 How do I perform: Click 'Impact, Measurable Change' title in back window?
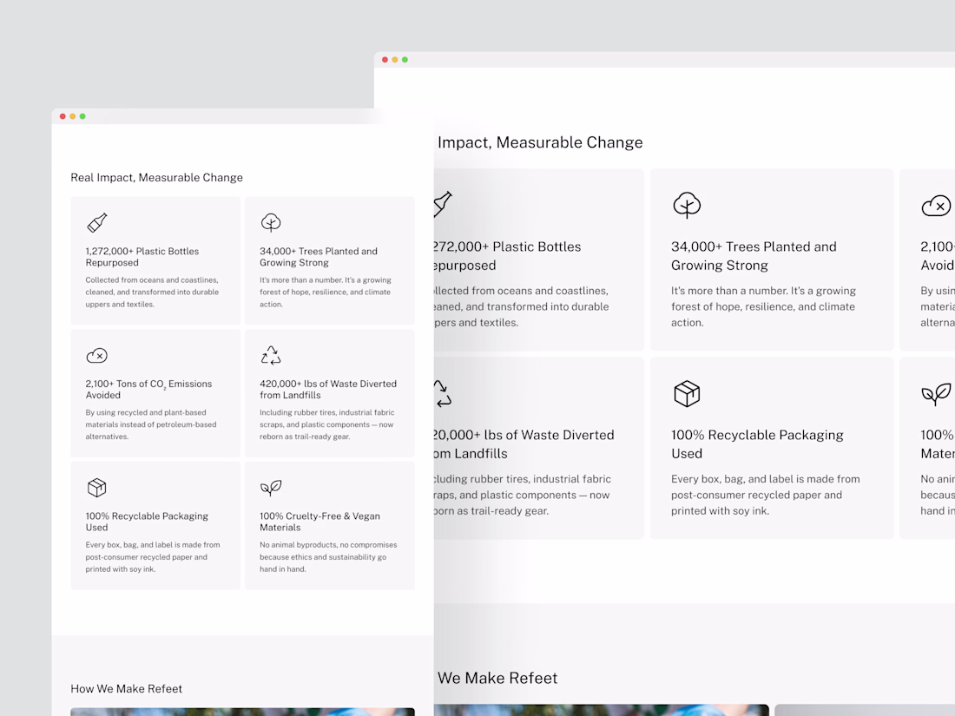[x=540, y=142]
